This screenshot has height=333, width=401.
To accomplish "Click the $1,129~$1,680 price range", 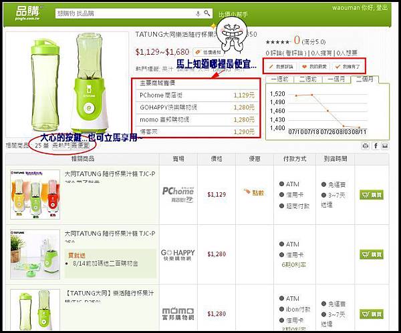I will [x=162, y=52].
